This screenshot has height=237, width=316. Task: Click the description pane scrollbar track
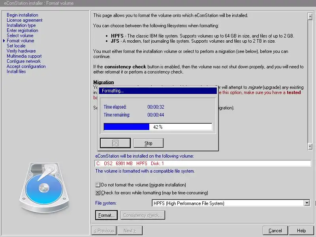[x=310, y=81]
